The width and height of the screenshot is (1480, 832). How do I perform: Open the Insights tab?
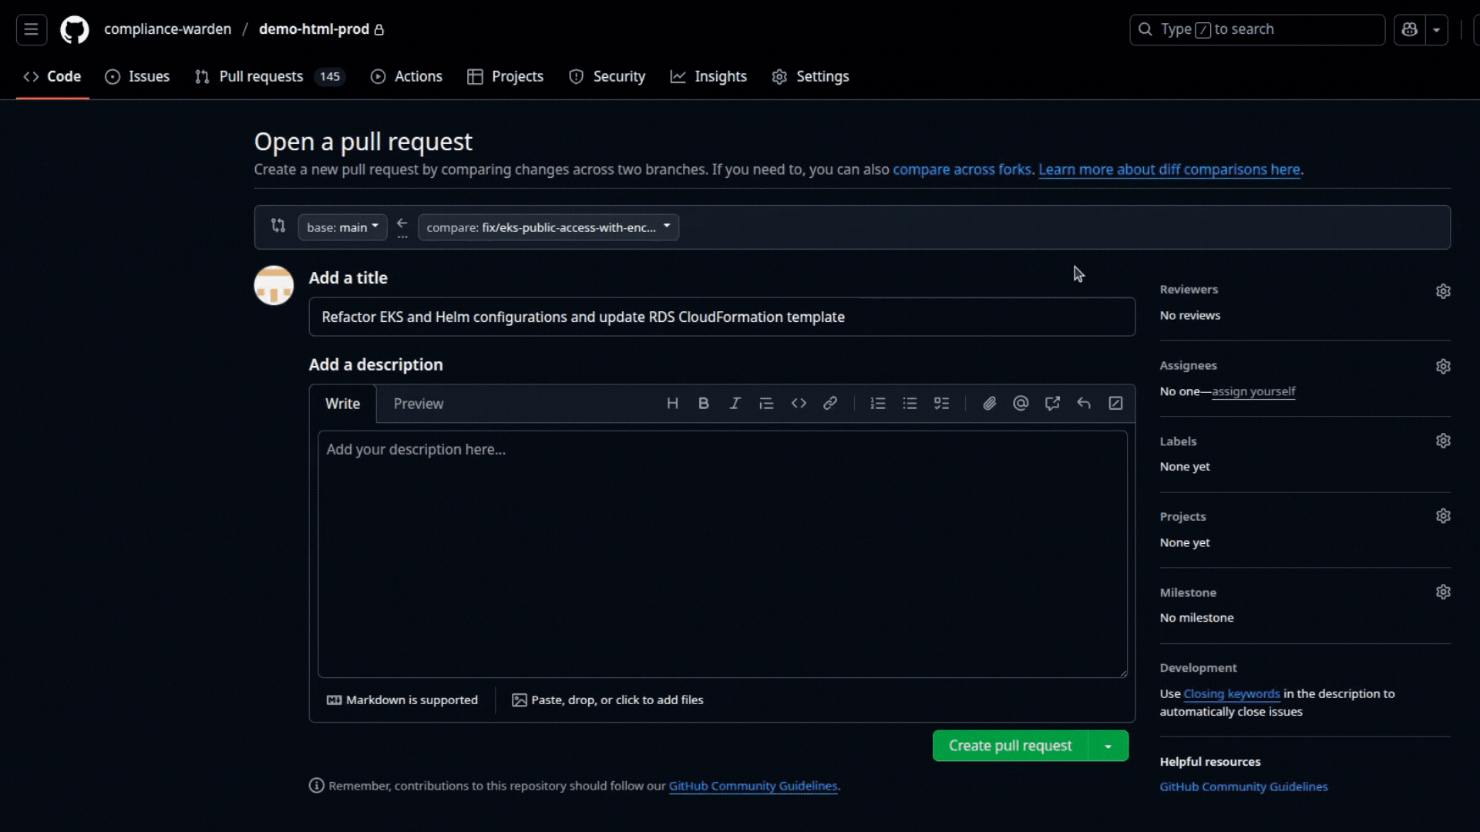pos(709,76)
